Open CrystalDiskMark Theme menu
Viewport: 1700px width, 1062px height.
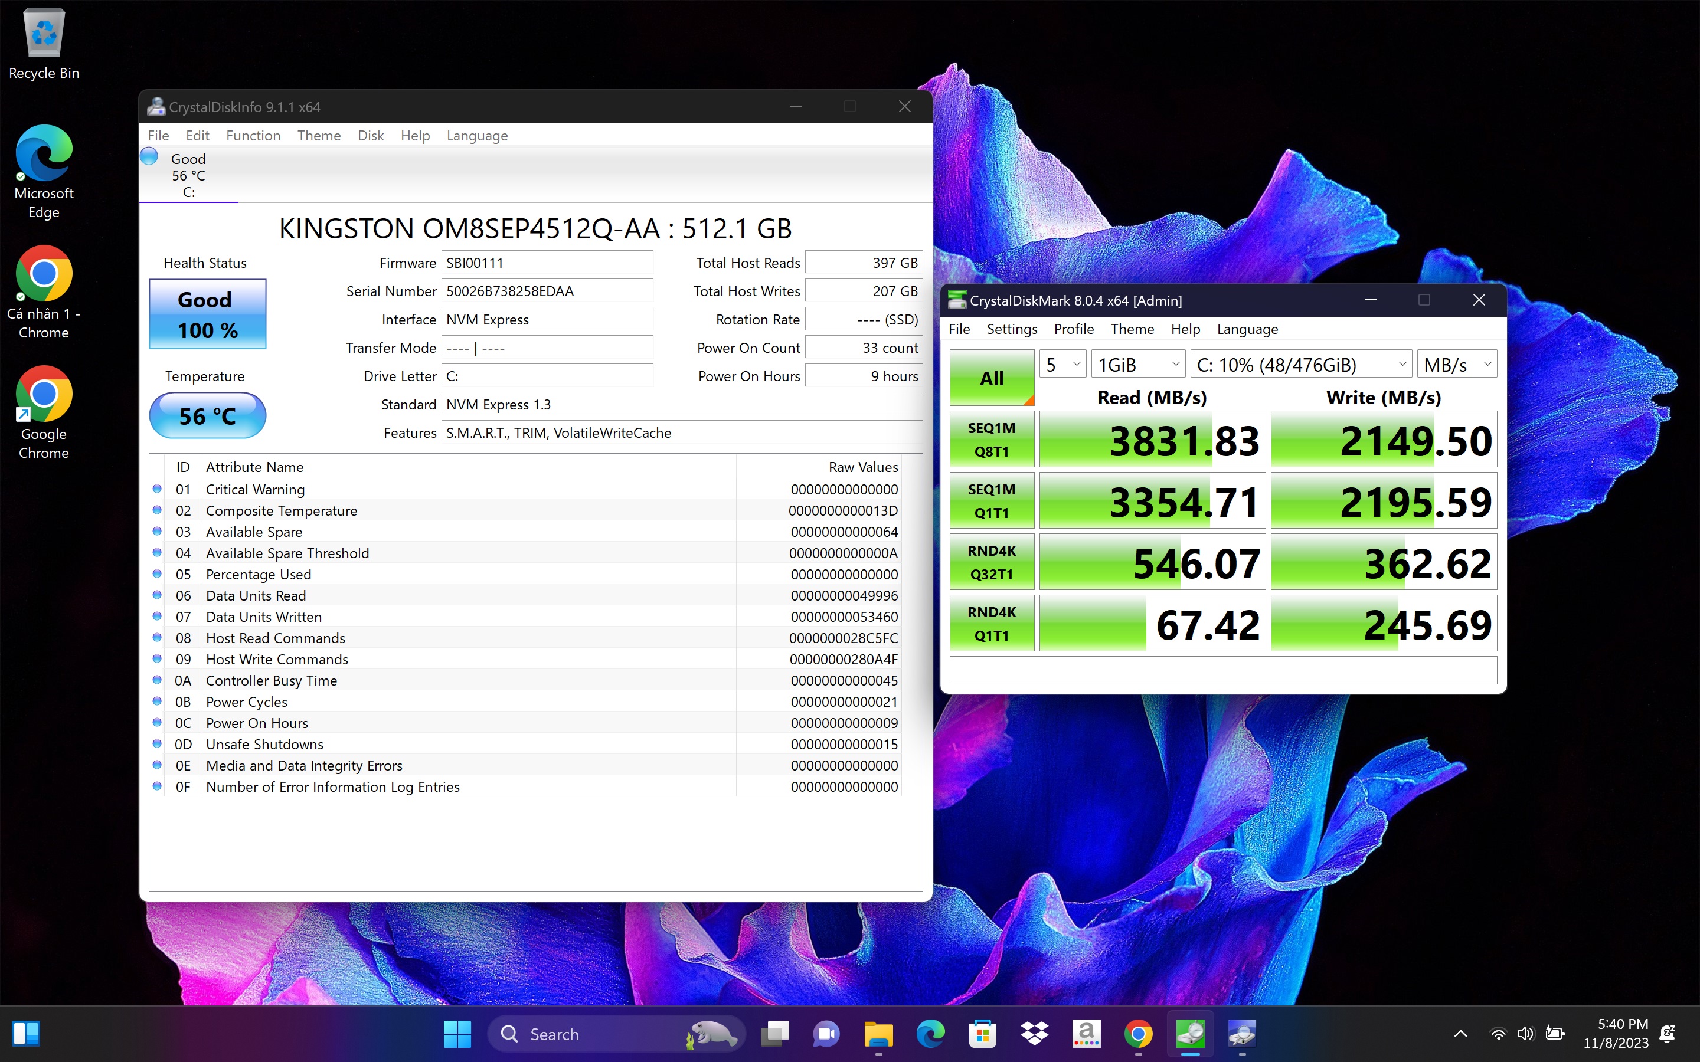(1132, 329)
